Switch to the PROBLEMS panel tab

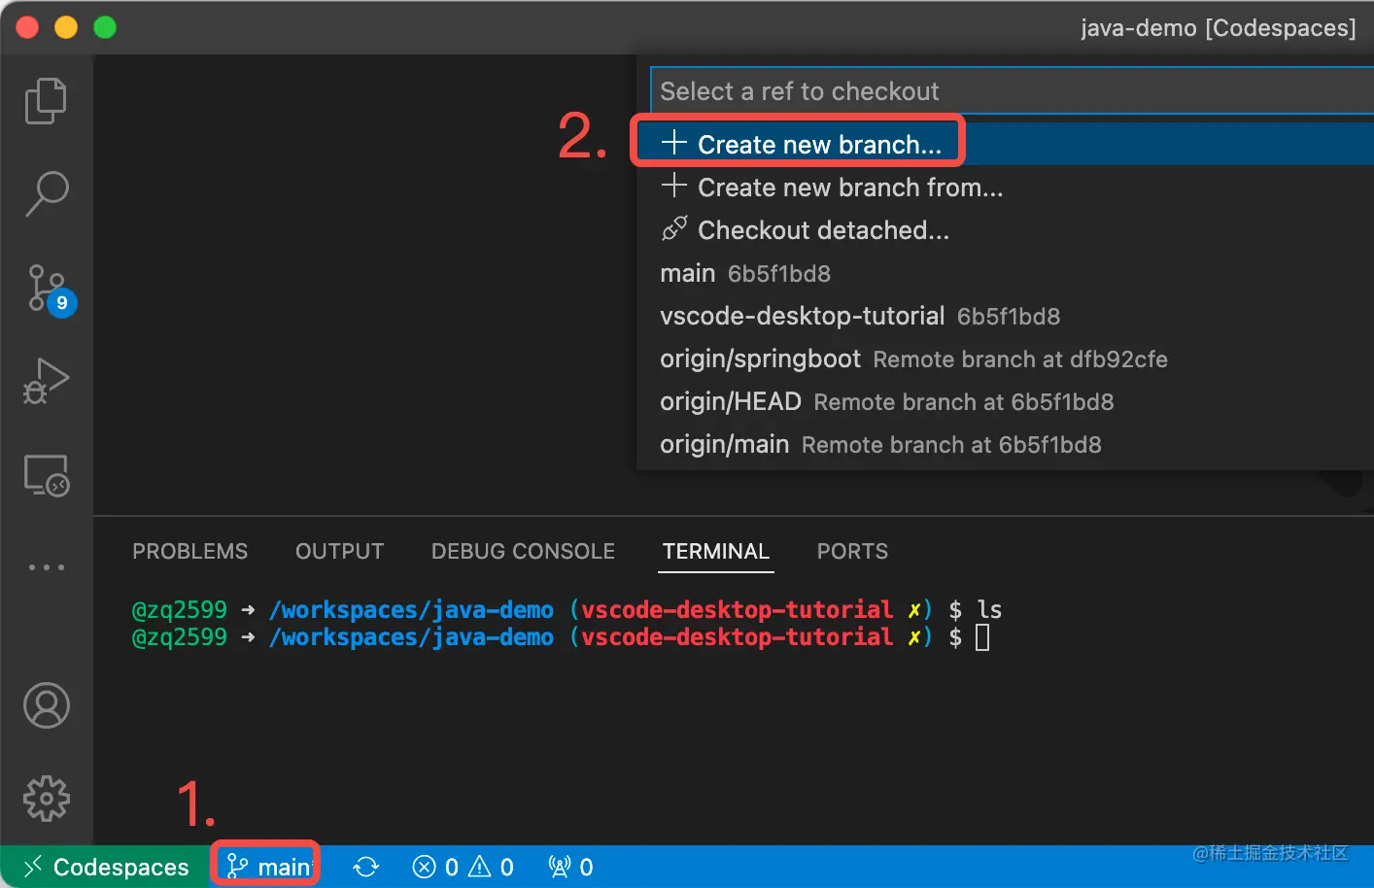click(189, 551)
